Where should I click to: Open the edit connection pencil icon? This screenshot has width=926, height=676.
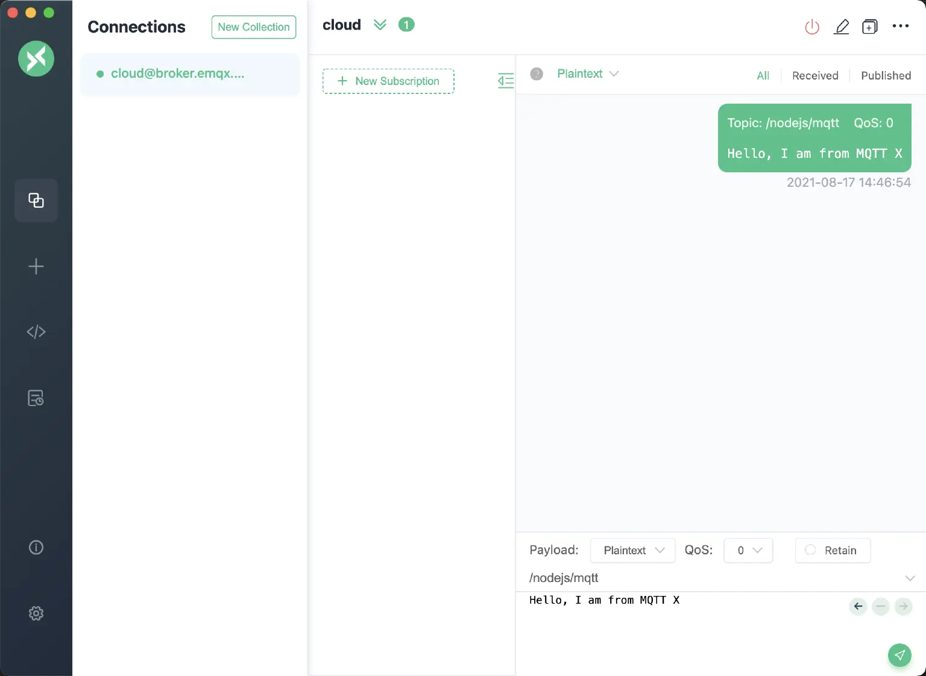pos(842,27)
